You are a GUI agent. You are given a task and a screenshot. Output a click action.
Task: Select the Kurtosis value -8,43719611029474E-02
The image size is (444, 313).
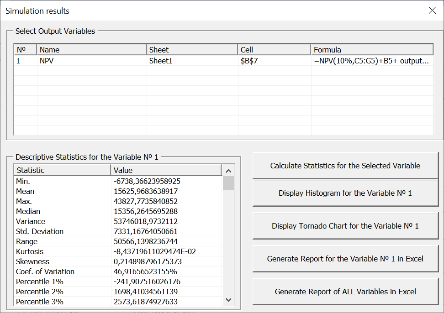coord(154,252)
